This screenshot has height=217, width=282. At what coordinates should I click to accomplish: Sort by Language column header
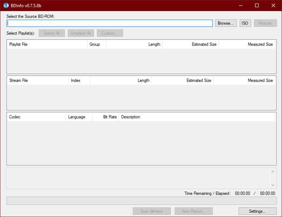tap(79, 117)
